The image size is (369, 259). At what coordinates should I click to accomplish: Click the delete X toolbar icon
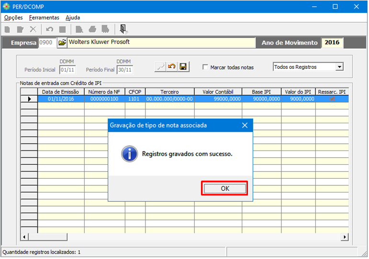pyautogui.click(x=33, y=30)
